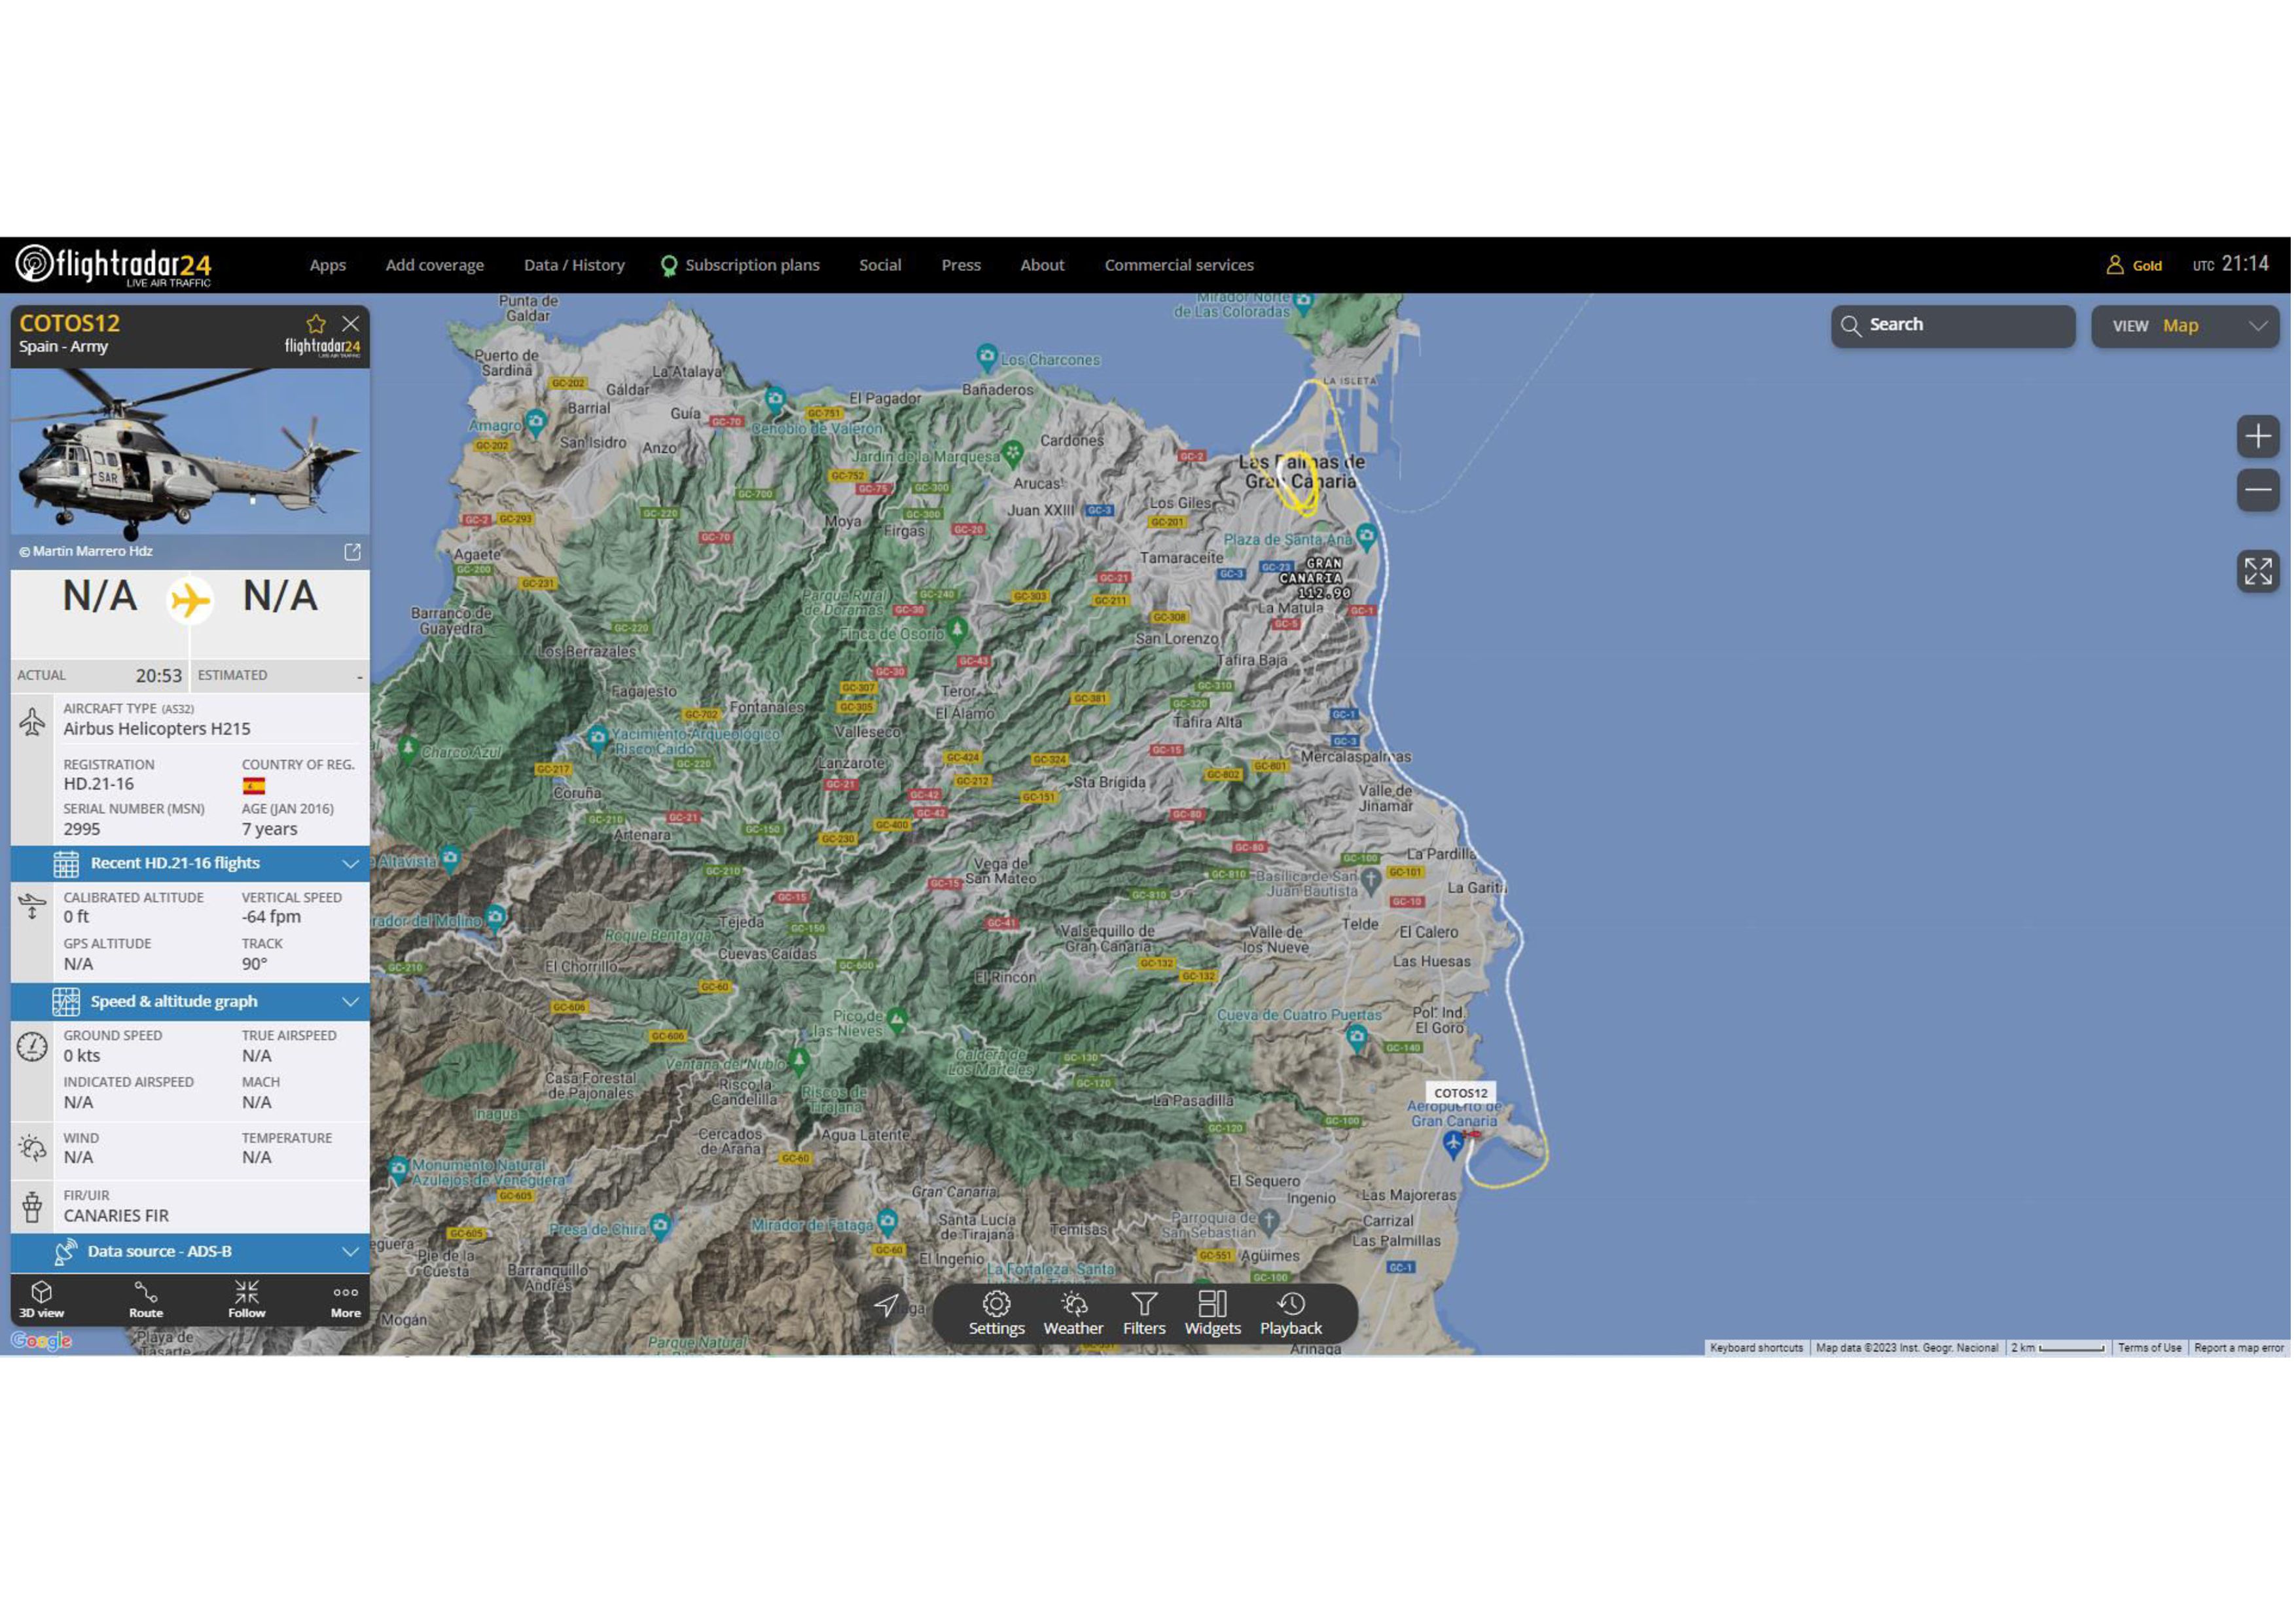Screen dimensions: 2296x1624
Task: Click the Search field
Action: [x=1952, y=325]
